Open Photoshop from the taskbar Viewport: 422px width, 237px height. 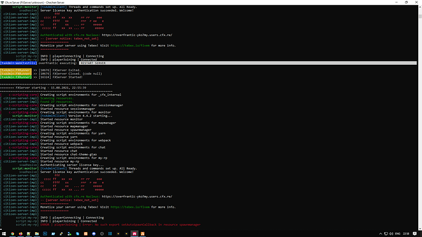45,234
